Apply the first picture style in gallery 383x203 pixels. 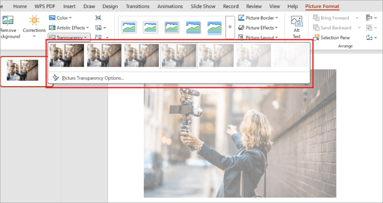click(129, 27)
